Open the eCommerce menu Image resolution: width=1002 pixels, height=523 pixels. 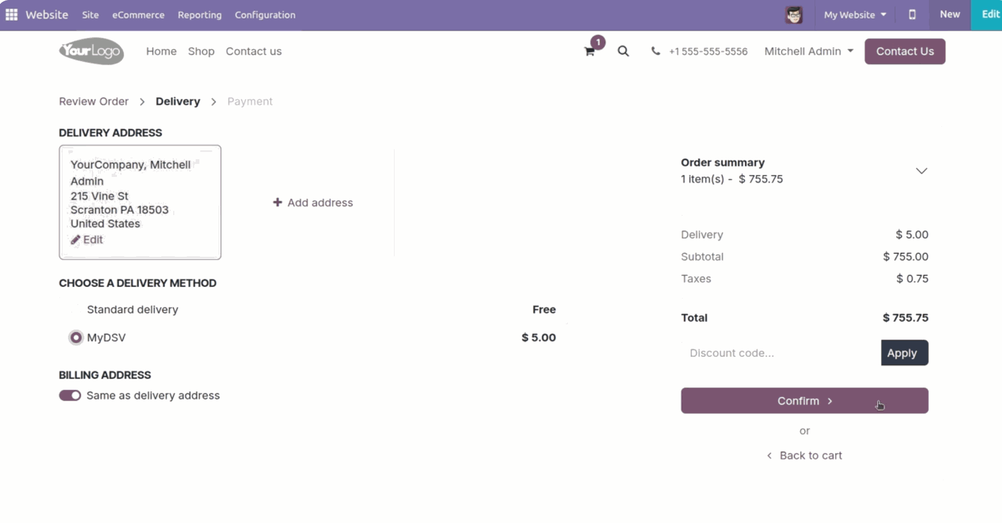(x=138, y=15)
